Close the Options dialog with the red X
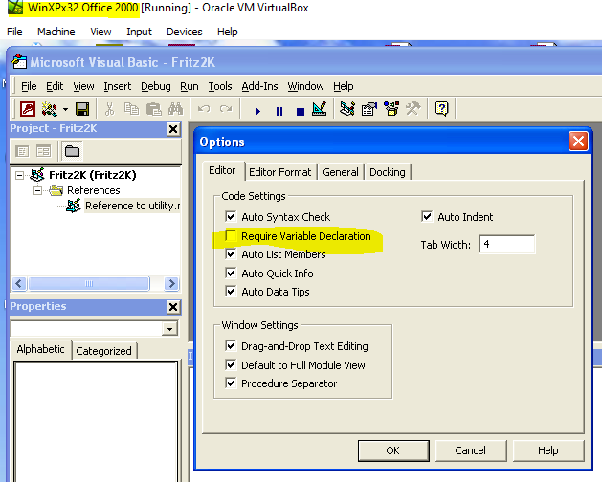This screenshot has height=482, width=602. 579,142
